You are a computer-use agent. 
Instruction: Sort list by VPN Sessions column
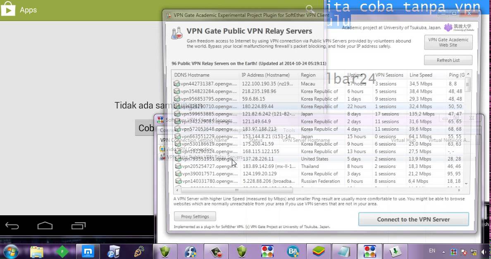point(390,75)
